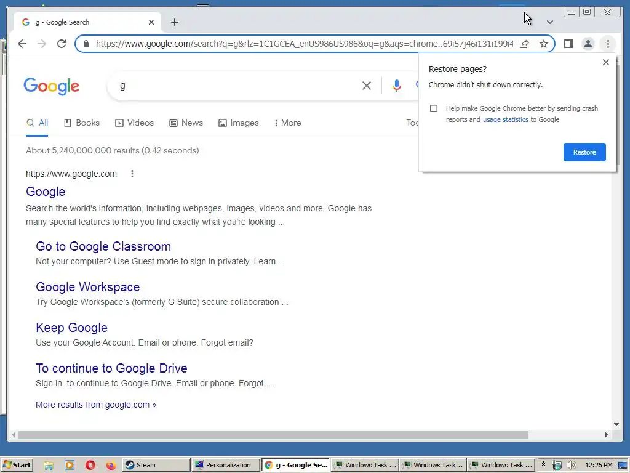Clear the search box with the X icon
This screenshot has width=630, height=473.
pos(367,86)
